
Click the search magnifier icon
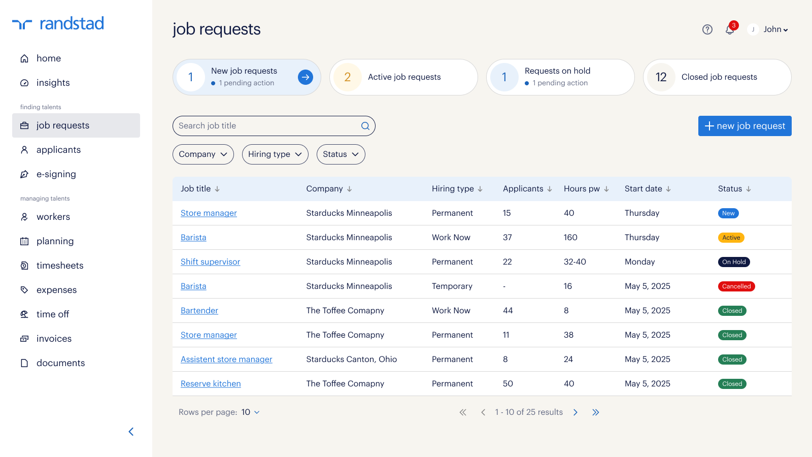tap(365, 126)
